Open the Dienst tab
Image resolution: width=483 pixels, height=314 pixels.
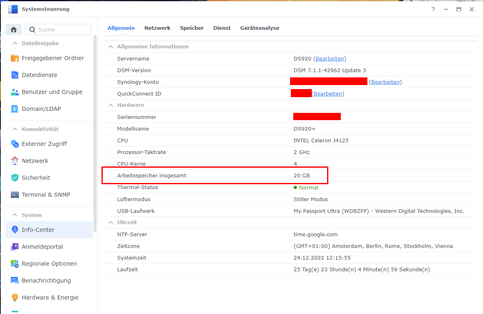tap(222, 28)
